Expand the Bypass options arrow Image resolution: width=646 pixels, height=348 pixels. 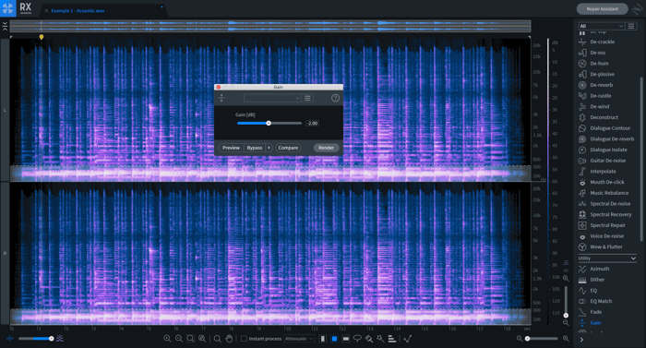coord(269,148)
